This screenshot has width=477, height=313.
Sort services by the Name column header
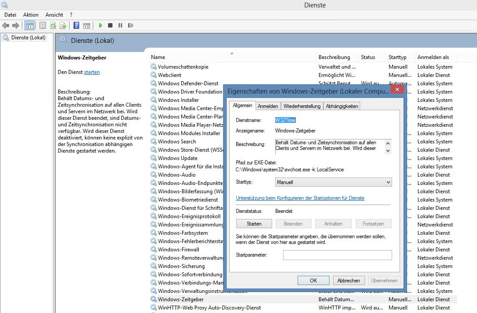(233, 57)
